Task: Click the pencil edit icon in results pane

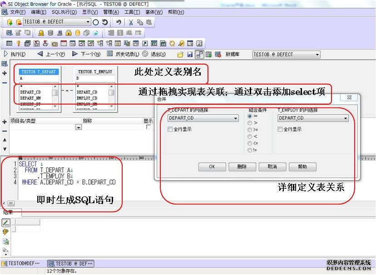Action: 6,223
